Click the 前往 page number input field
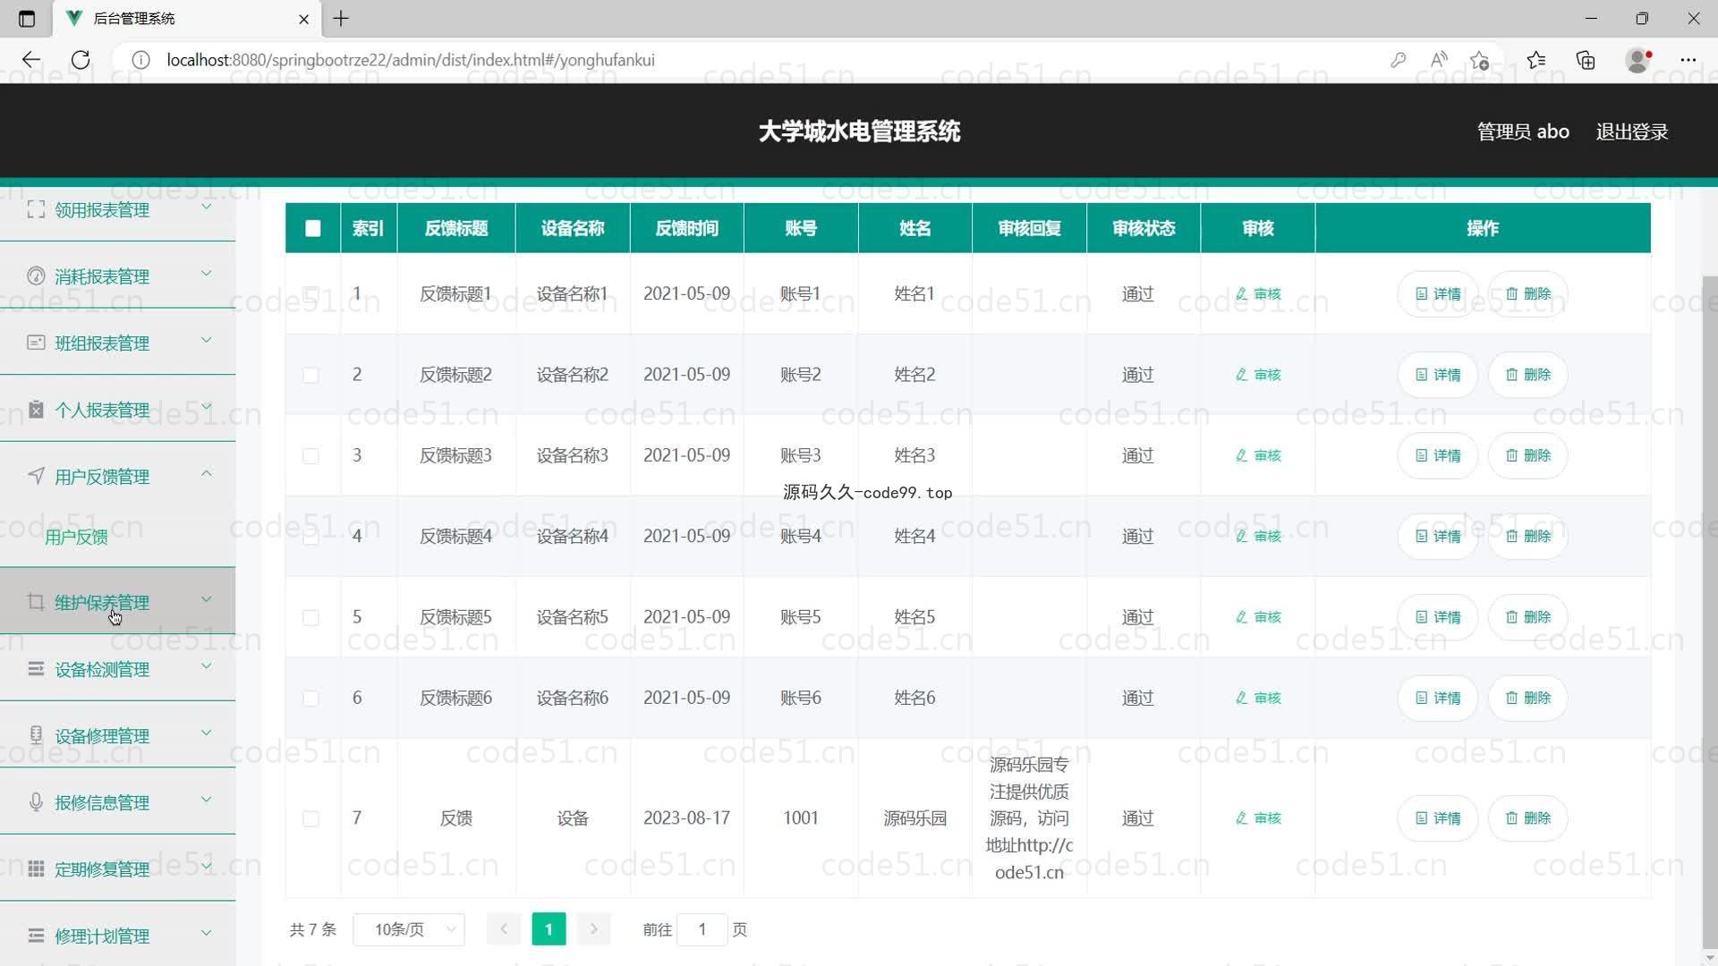Viewport: 1718px width, 966px height. [702, 929]
